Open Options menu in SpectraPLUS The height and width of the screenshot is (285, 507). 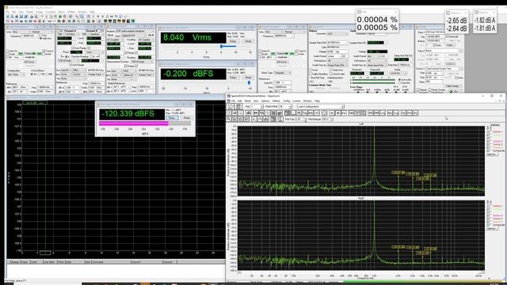point(265,101)
